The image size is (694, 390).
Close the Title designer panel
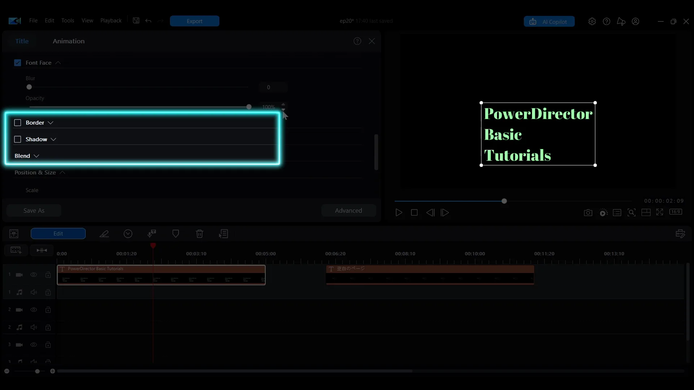[372, 41]
